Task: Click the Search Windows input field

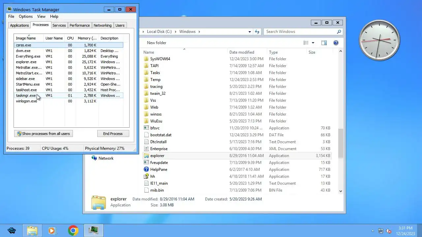Action: coord(300,32)
